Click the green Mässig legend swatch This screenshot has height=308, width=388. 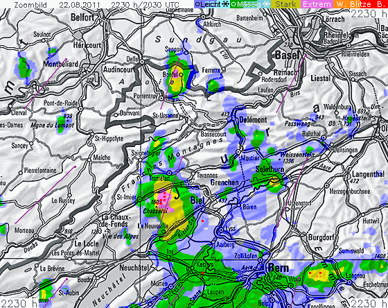pyautogui.click(x=246, y=4)
